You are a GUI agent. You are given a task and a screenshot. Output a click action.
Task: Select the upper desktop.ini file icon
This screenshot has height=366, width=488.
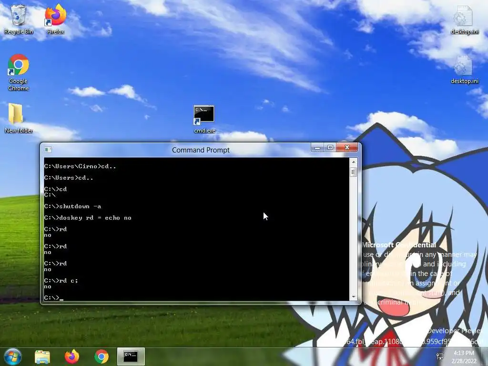coord(464,19)
